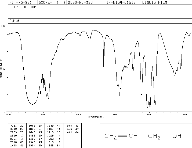Select peak 2919 in the peak table

pos(13,135)
